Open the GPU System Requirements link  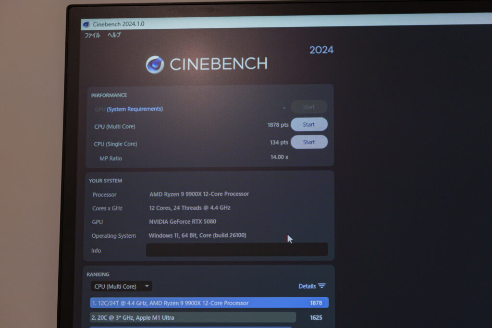click(135, 109)
